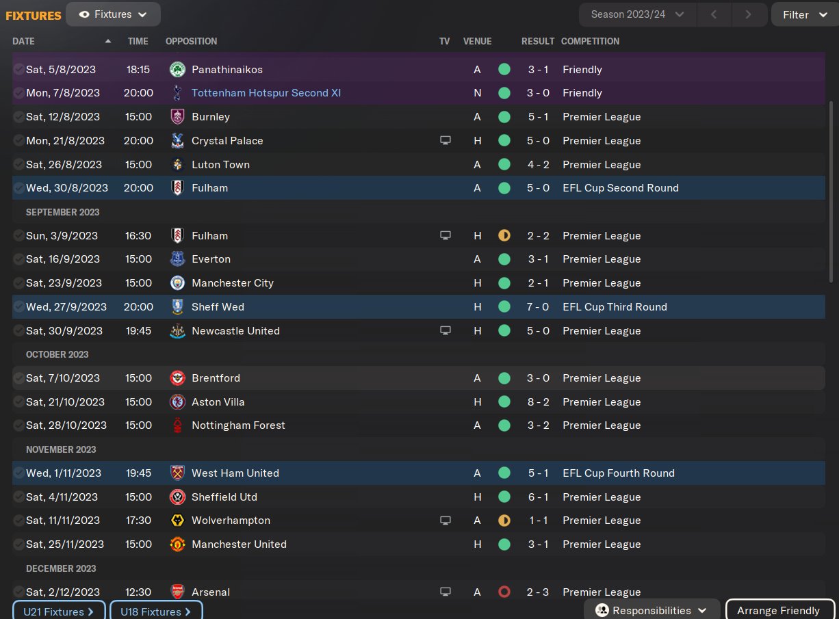Click the vertical scrollbar thumb on the fixtures list
839x619 pixels.
point(831,192)
